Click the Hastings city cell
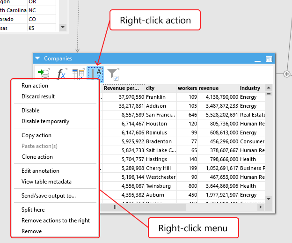This screenshot has height=243, width=292. [x=161, y=159]
